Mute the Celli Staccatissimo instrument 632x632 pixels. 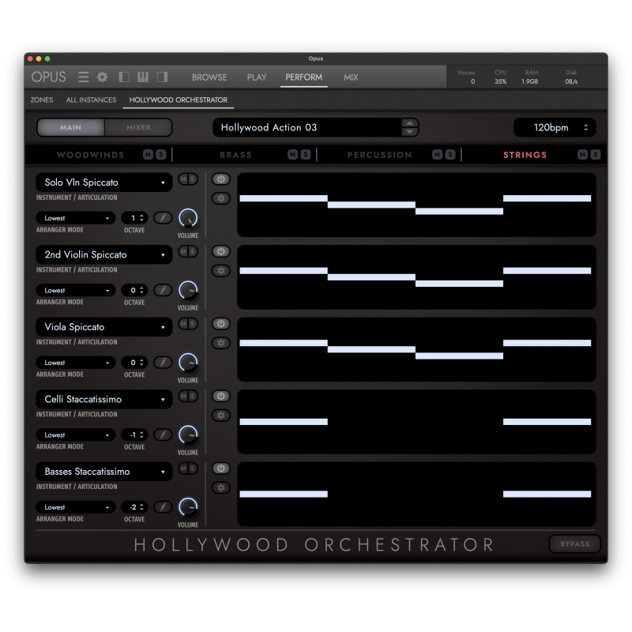184,396
